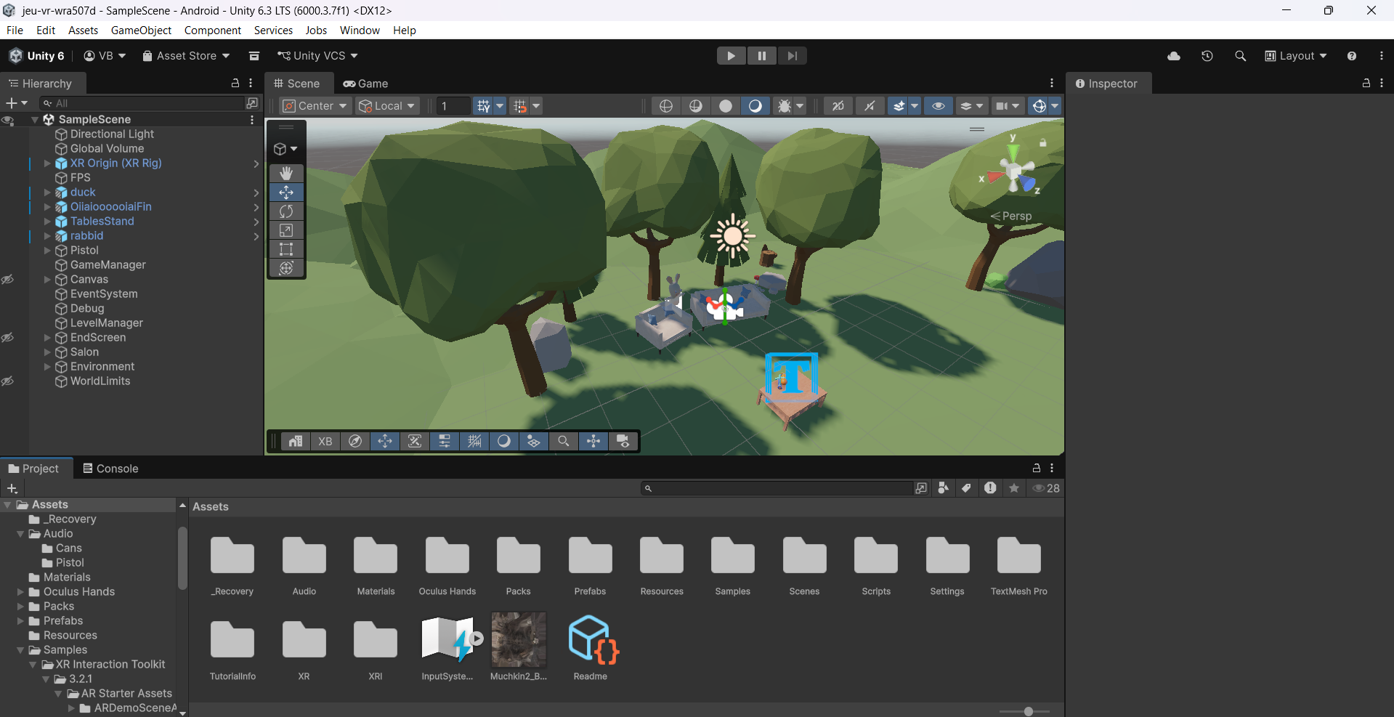1394x717 pixels.
Task: Open the Layout dropdown
Action: click(1296, 56)
